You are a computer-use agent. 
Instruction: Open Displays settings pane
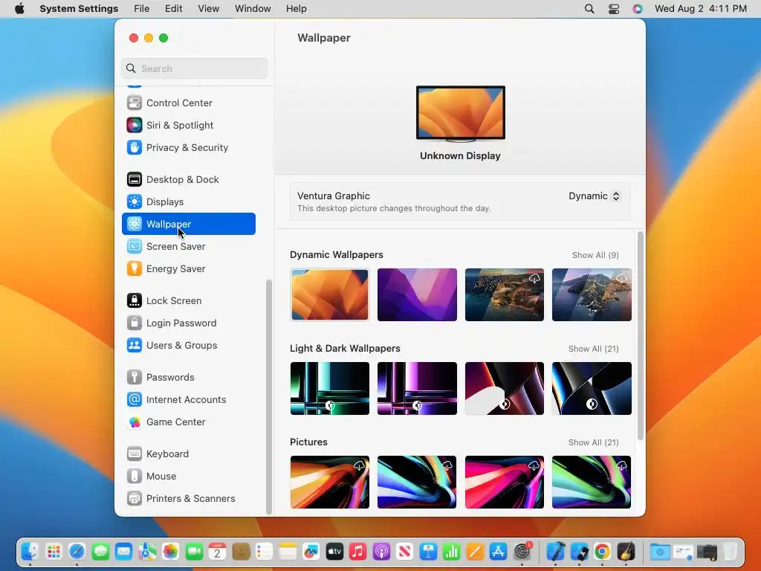(x=188, y=202)
